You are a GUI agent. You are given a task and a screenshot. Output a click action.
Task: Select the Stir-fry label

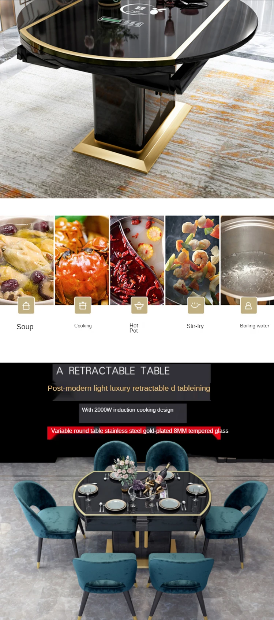click(x=195, y=326)
